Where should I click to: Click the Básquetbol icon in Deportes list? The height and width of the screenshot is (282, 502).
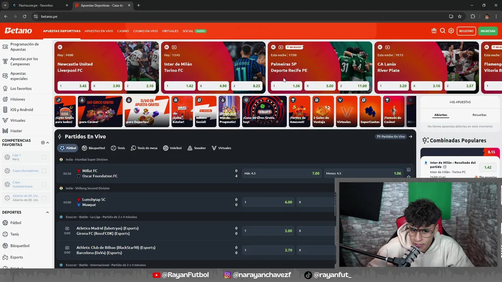[5, 246]
